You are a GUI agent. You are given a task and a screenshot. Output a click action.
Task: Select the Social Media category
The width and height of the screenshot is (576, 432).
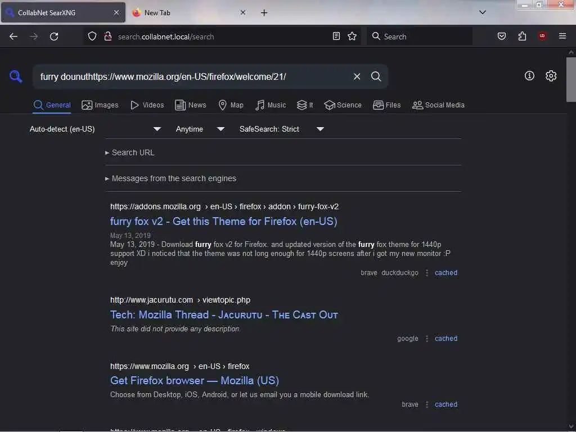coord(438,105)
